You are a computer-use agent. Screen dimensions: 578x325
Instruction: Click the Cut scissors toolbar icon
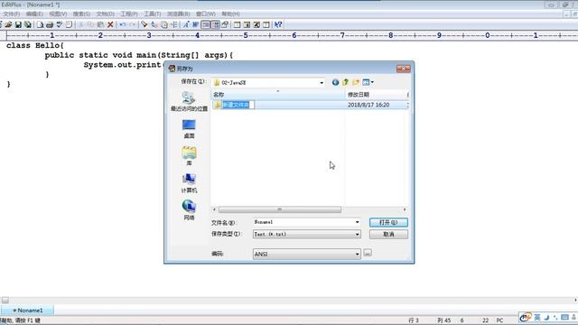81,24
